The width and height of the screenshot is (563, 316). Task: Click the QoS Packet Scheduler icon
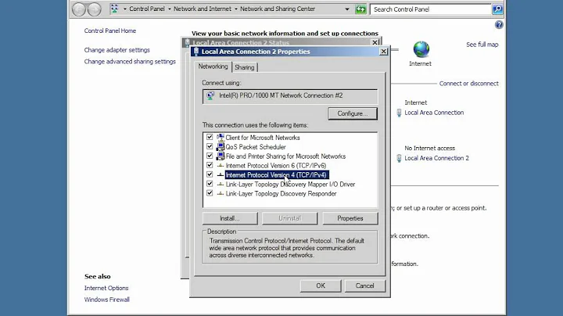click(x=220, y=147)
